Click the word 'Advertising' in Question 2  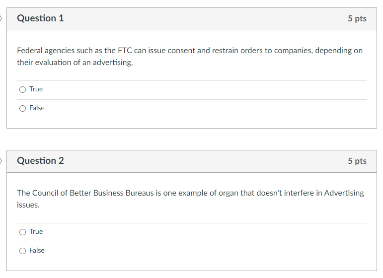tap(344, 193)
